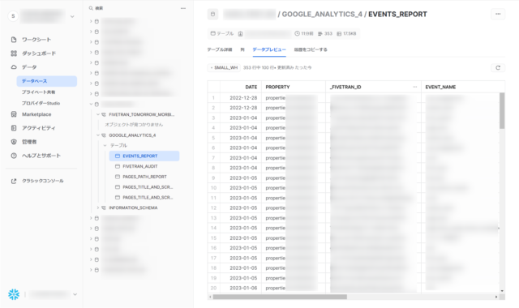
Task: Click the vertical scrollbar of the data table
Action: tap(502, 111)
